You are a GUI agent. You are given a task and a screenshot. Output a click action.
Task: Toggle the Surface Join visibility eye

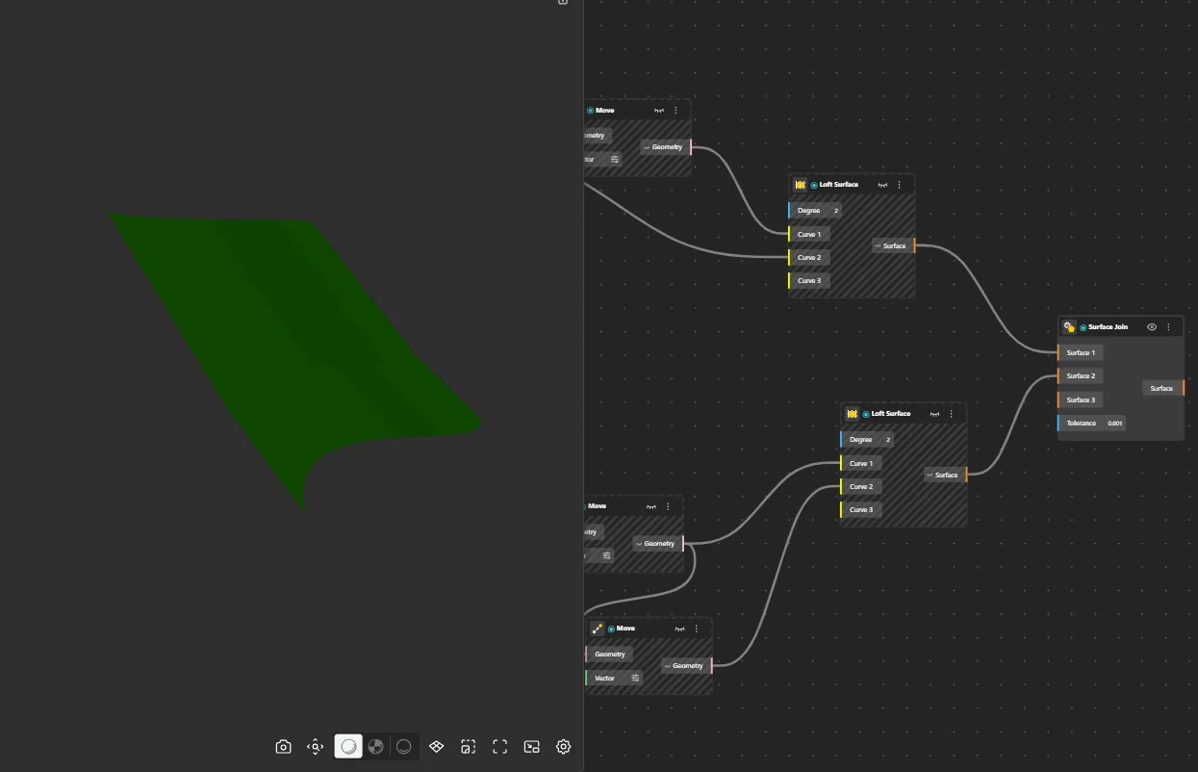coord(1152,327)
